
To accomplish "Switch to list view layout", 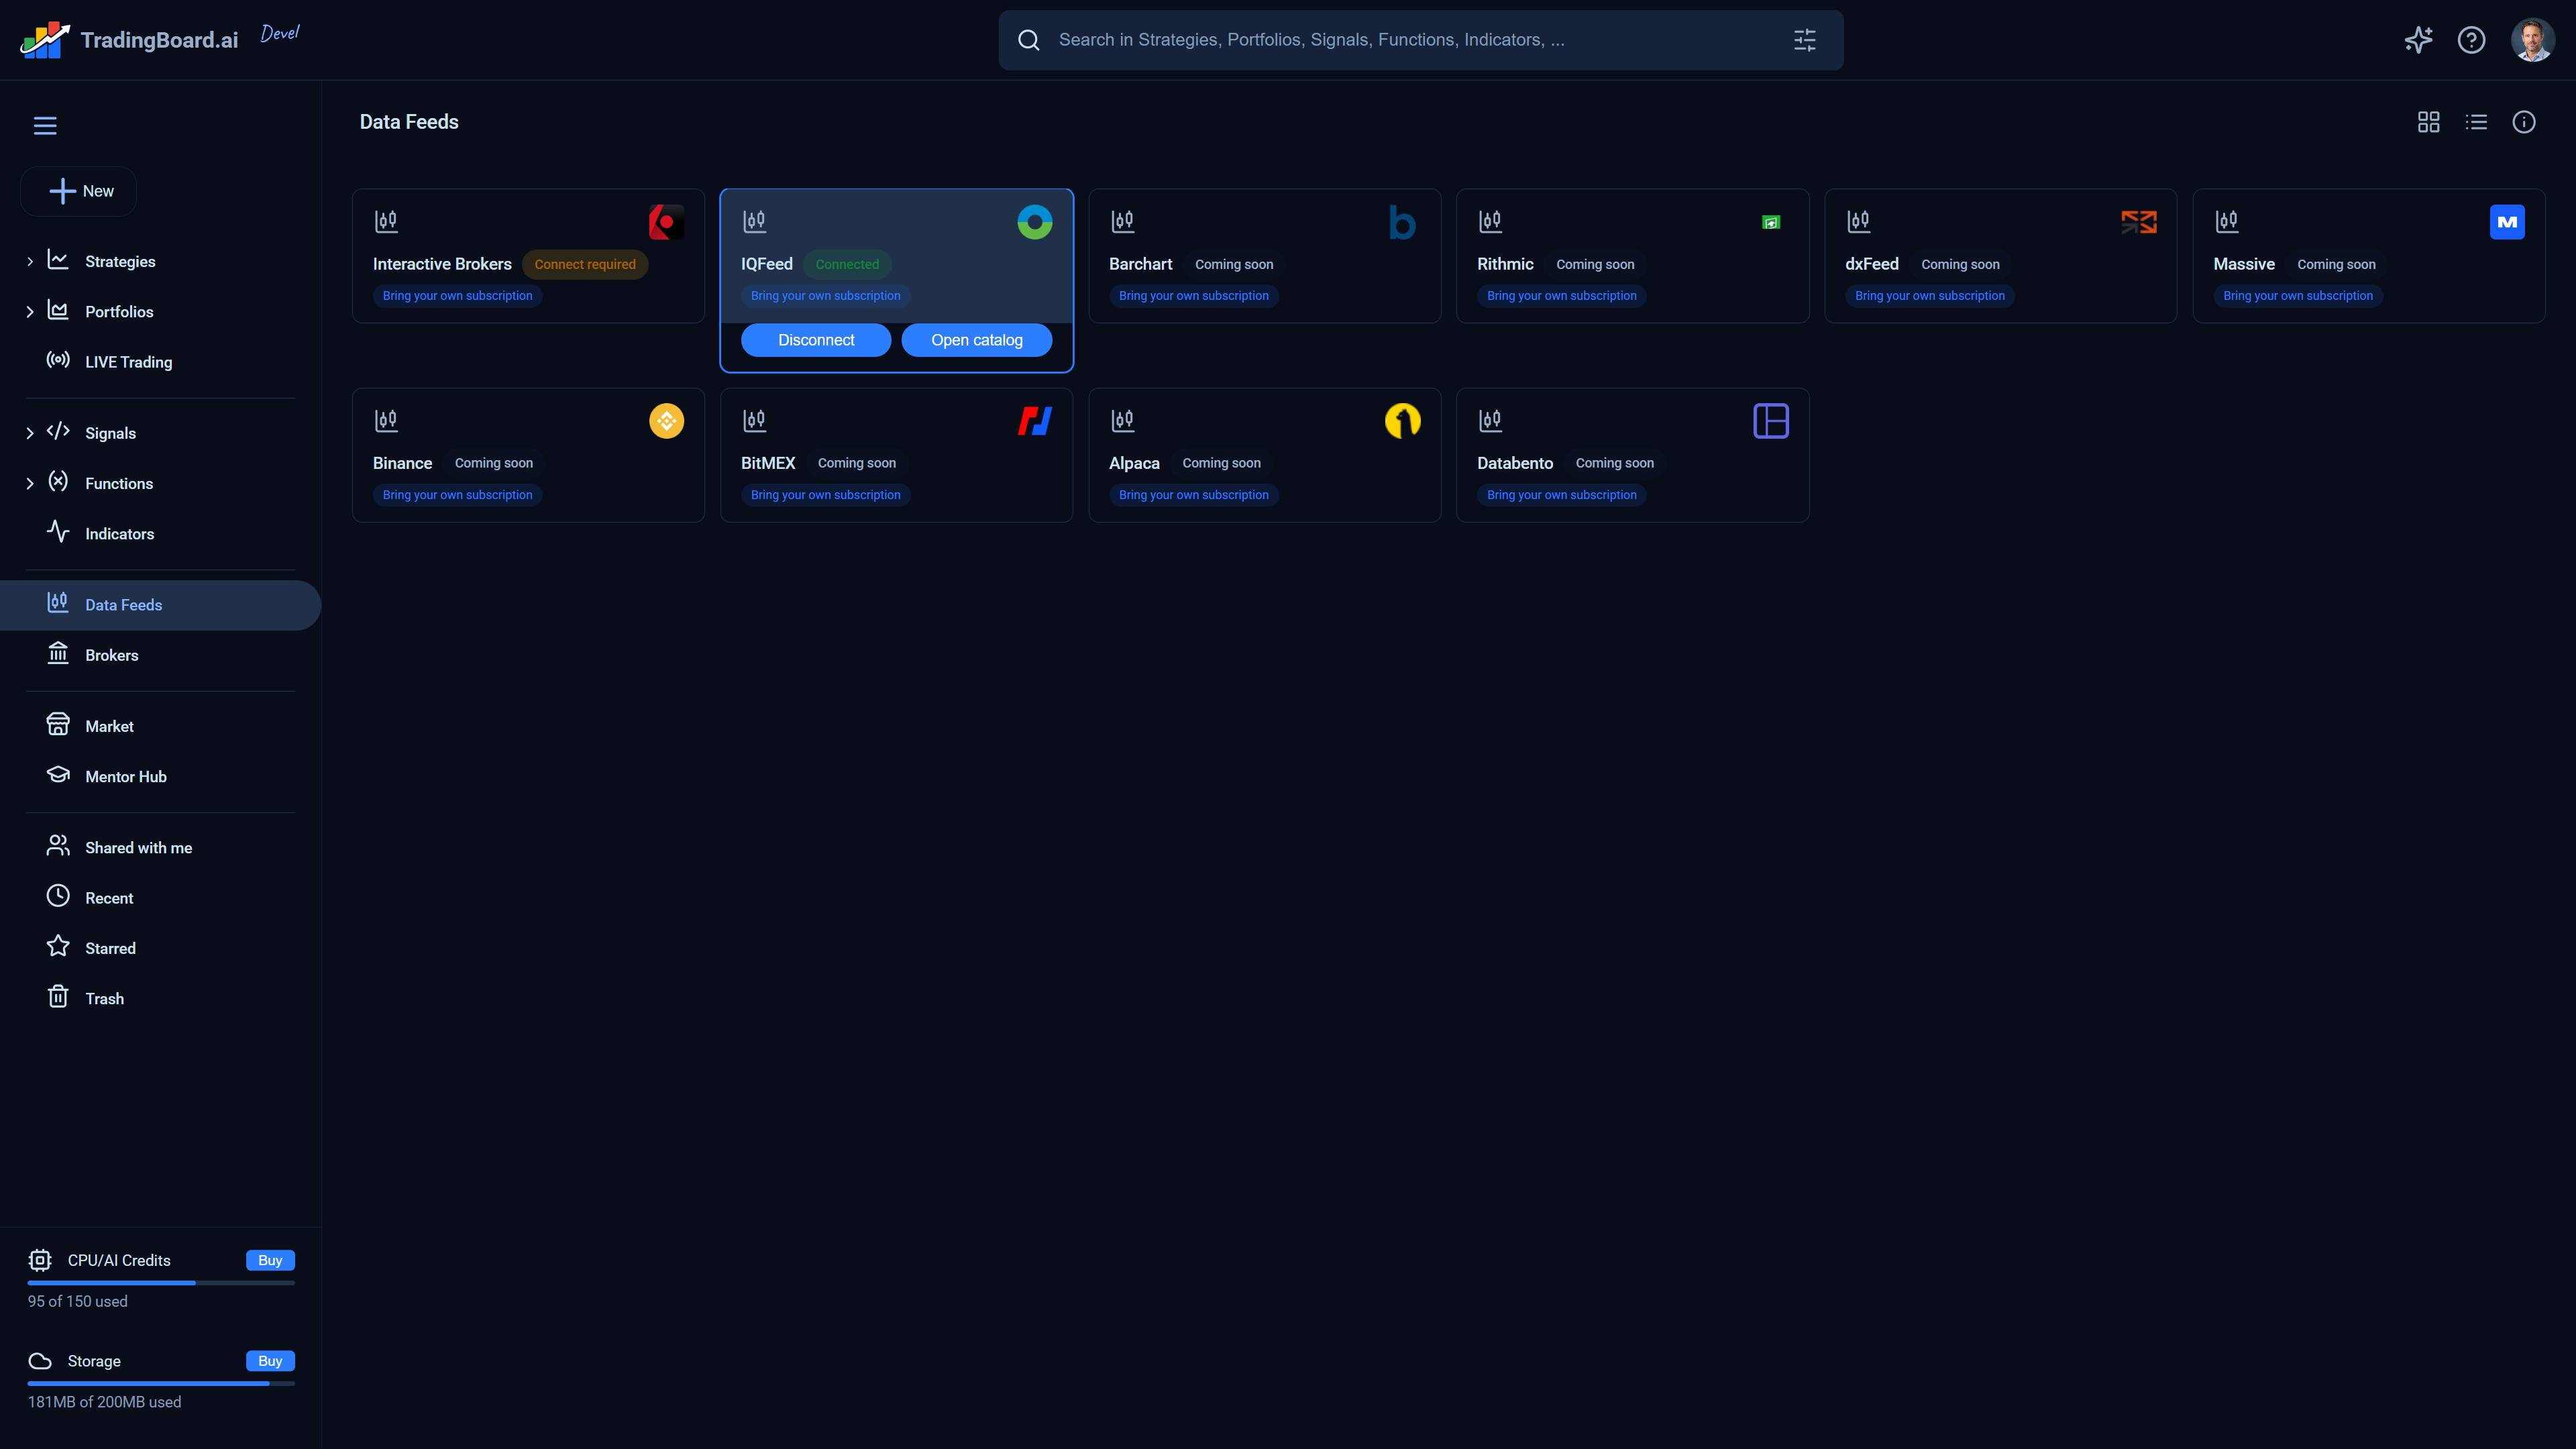I will point(2476,122).
